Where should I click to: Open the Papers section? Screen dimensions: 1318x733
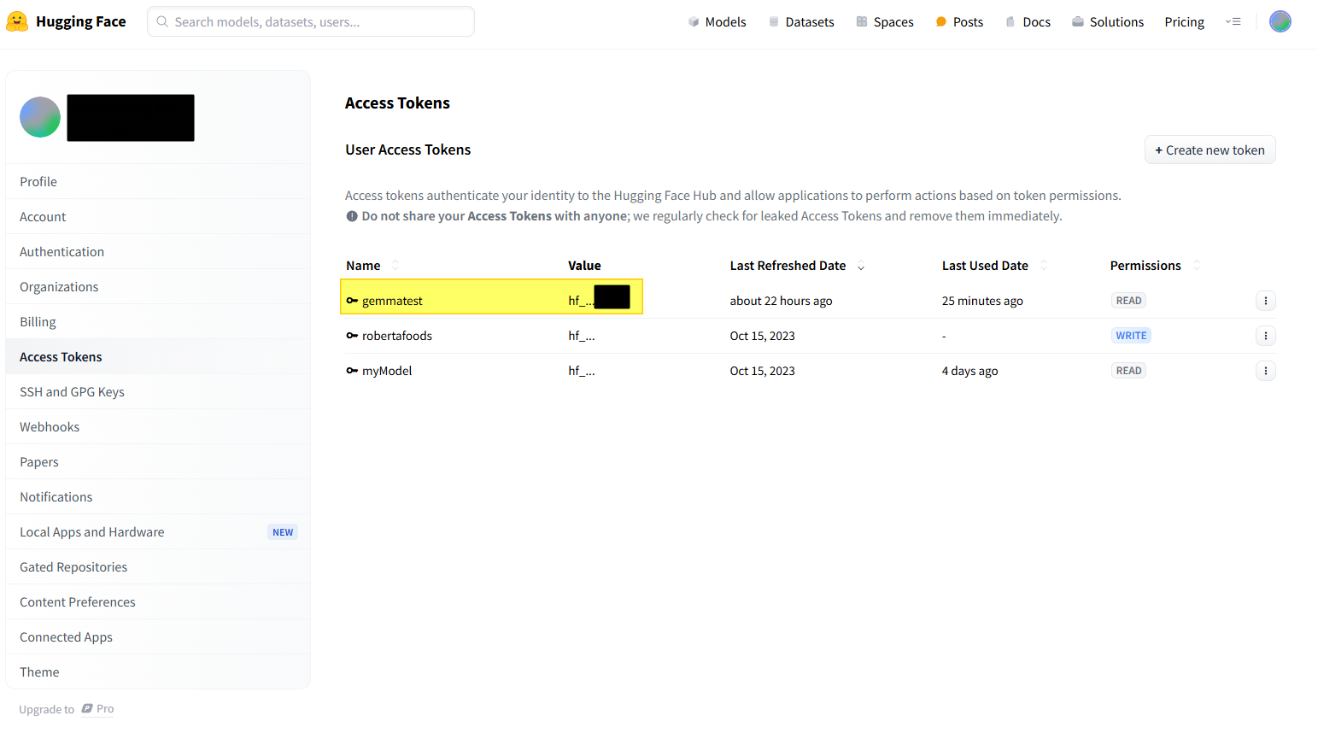(158, 462)
